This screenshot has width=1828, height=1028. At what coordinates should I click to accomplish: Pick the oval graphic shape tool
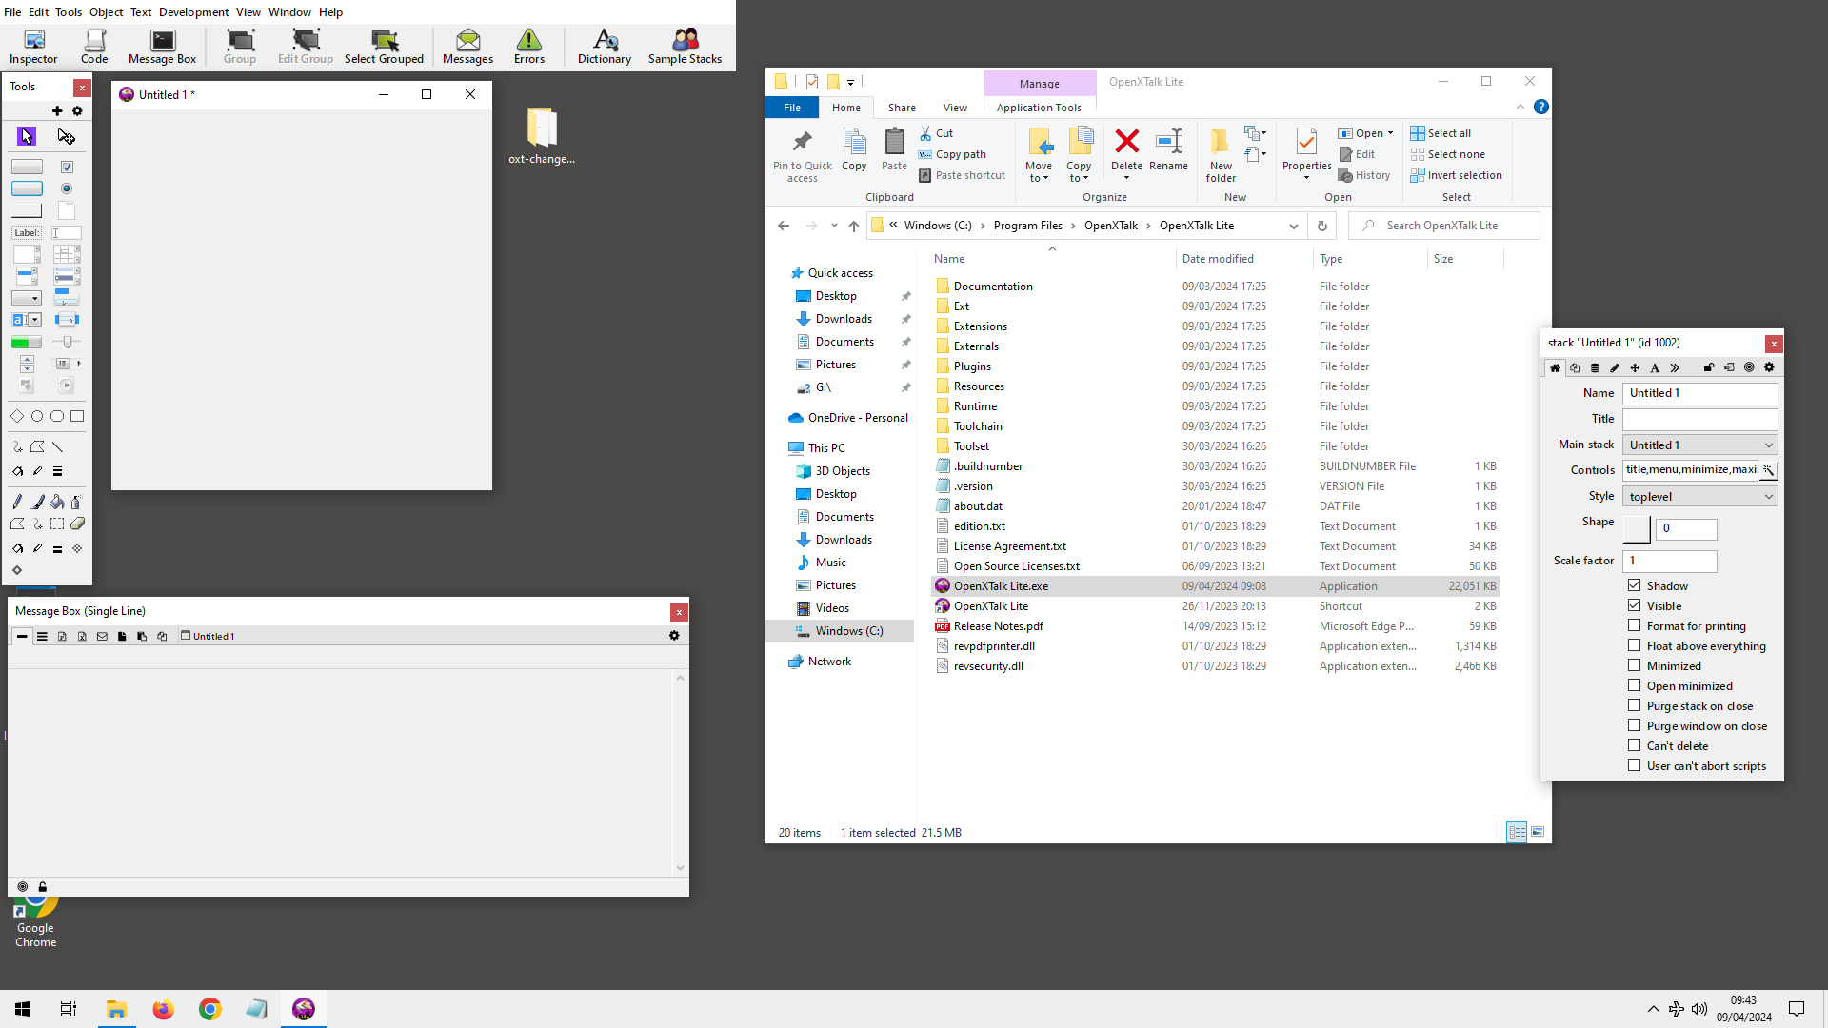point(37,416)
